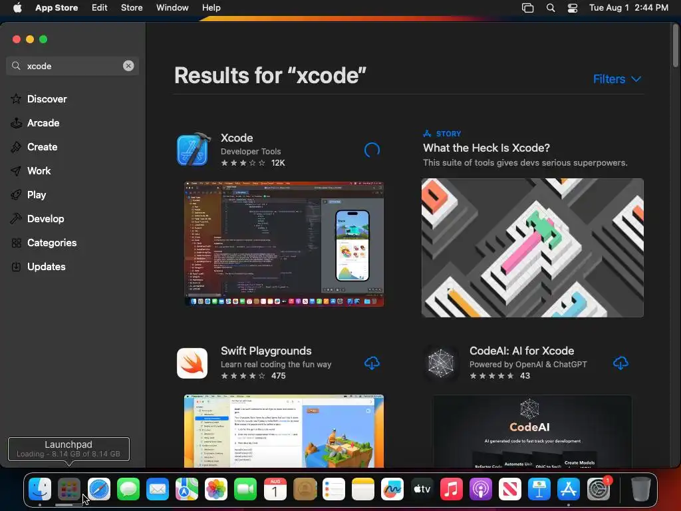Image resolution: width=681 pixels, height=511 pixels.
Task: Download Swift Playgrounds with the cloud icon
Action: click(372, 363)
